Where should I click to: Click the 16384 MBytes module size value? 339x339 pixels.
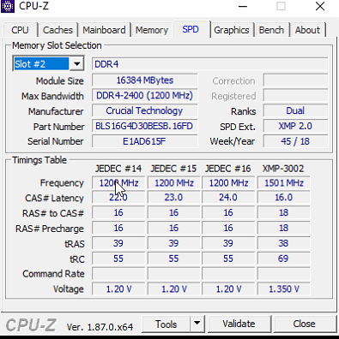tap(145, 80)
